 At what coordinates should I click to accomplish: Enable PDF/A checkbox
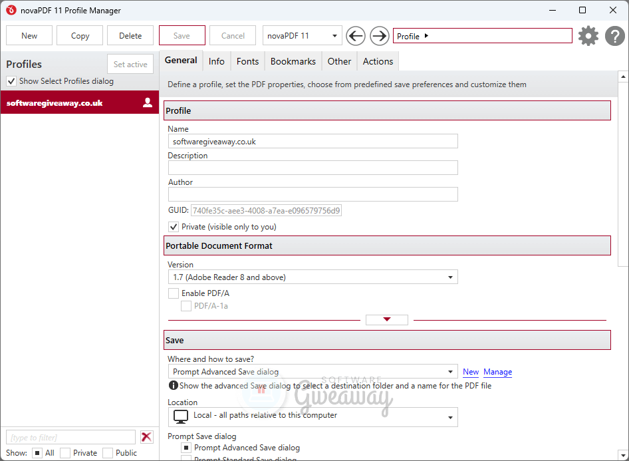174,293
